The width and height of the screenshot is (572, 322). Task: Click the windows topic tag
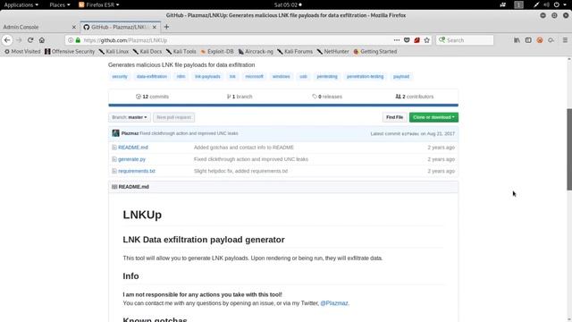pyautogui.click(x=282, y=77)
